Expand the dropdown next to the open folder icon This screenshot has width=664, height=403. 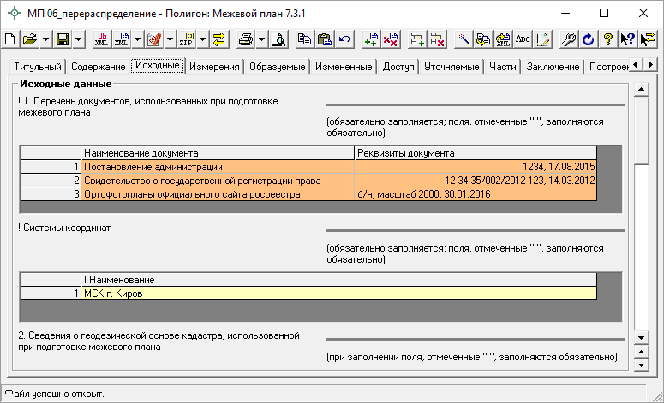[45, 39]
